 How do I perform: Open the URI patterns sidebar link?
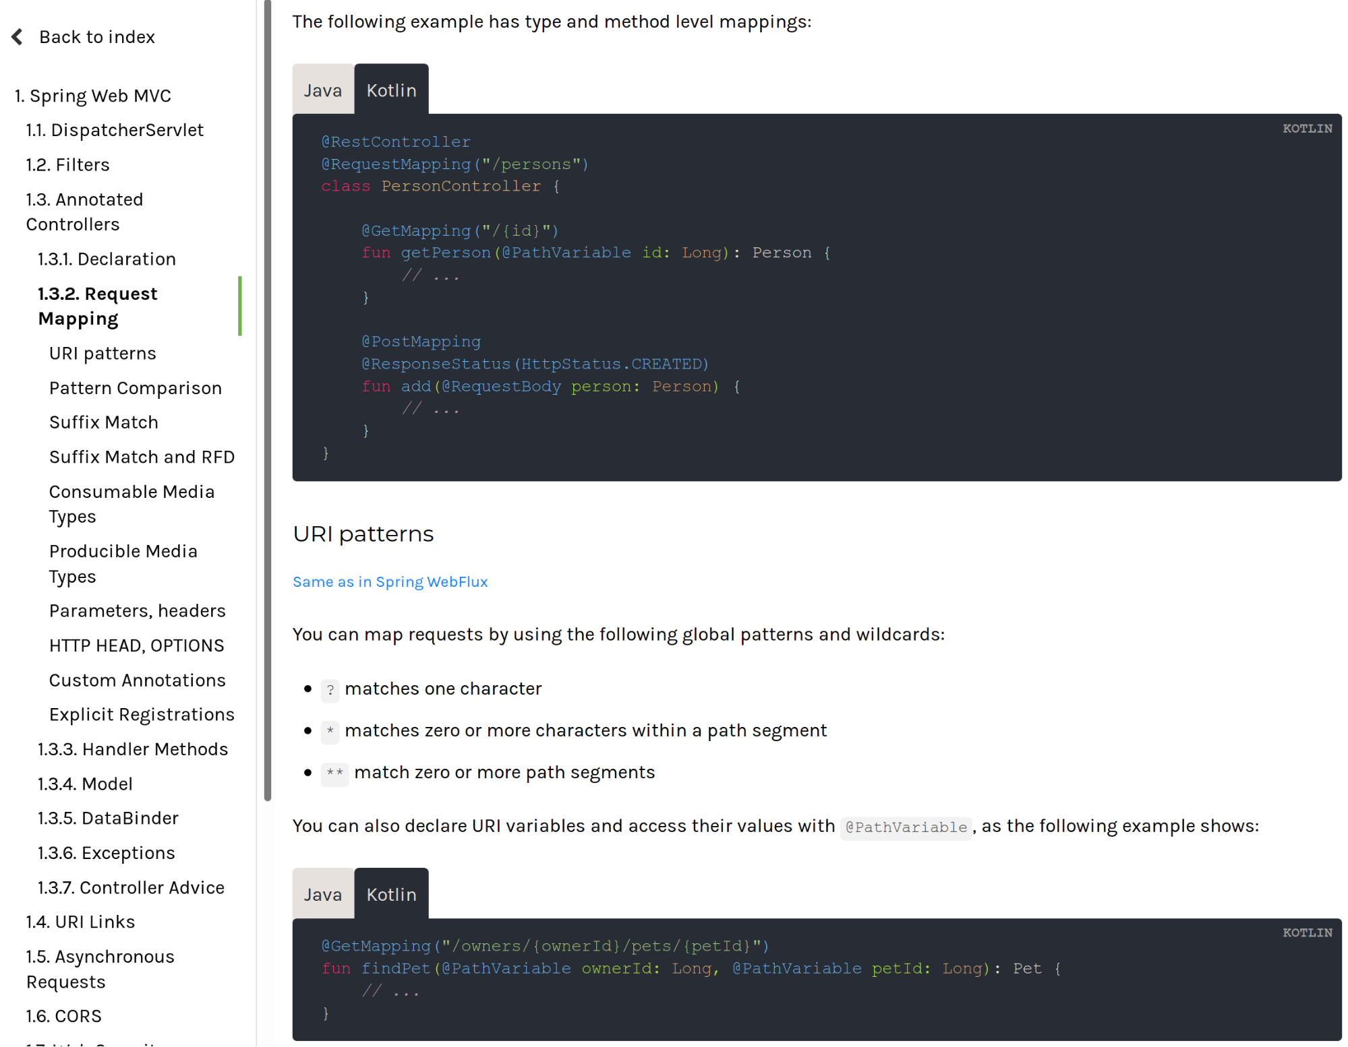point(102,353)
